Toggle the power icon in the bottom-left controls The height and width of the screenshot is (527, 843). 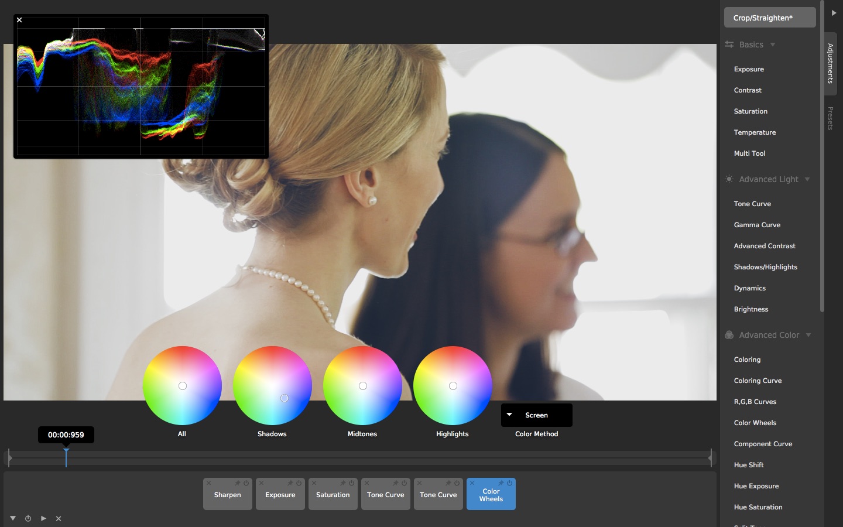tap(28, 518)
